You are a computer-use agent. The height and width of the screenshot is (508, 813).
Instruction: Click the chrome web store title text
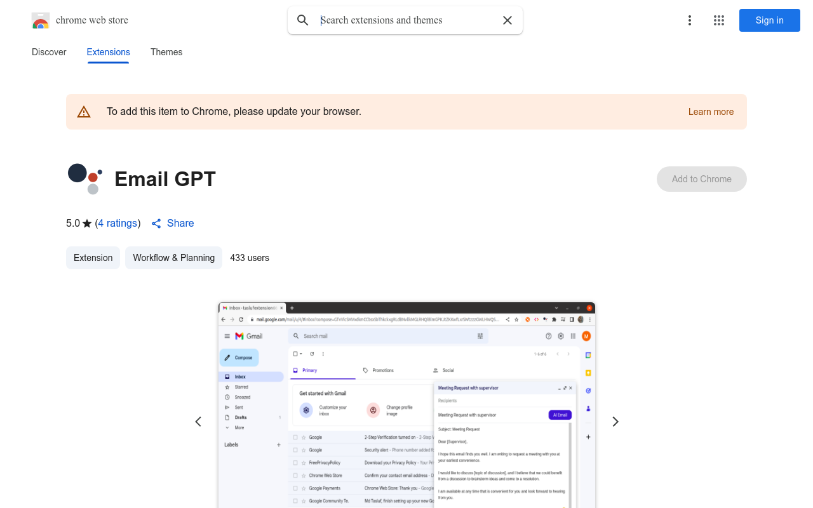[92, 20]
